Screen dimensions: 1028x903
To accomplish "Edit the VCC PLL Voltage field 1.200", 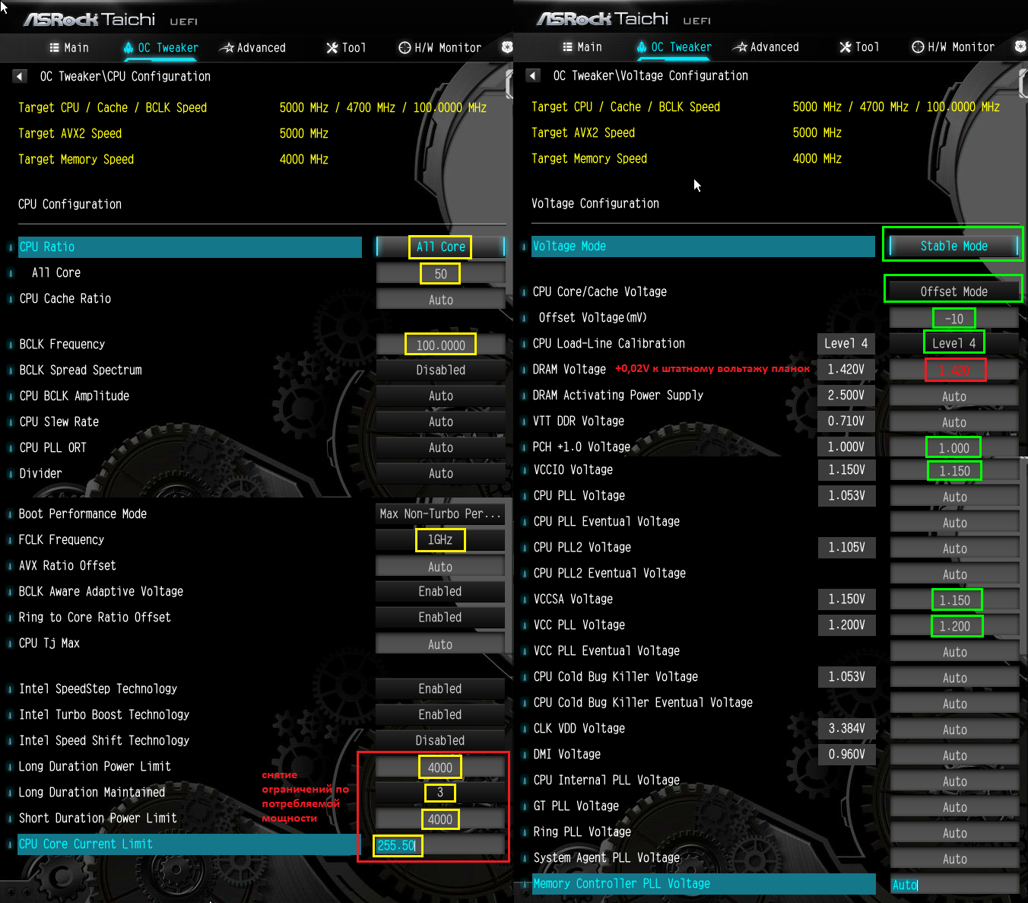I will tap(953, 626).
